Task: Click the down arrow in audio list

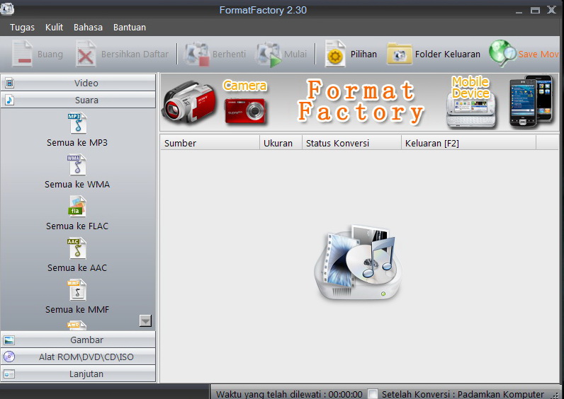Action: (145, 320)
